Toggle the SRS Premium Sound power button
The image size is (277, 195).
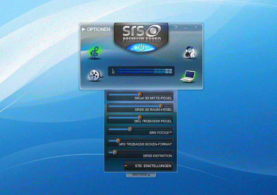tap(141, 47)
